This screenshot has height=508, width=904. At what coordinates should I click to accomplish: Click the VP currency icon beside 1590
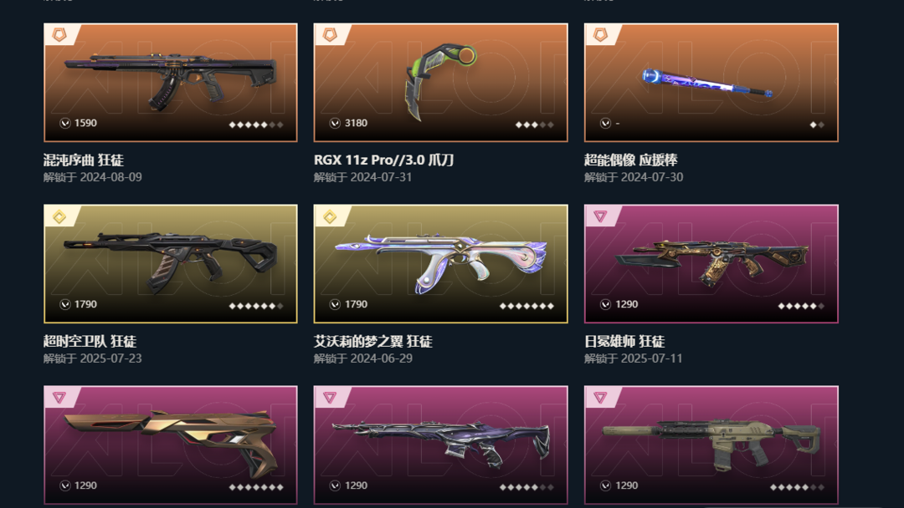click(65, 123)
